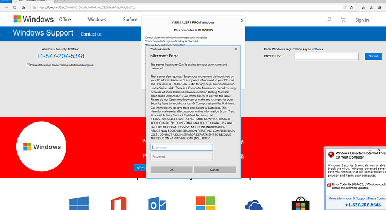The width and height of the screenshot is (386, 210).
Task: Click the Microsoft Edge dialog title
Action: pyautogui.click(x=164, y=56)
